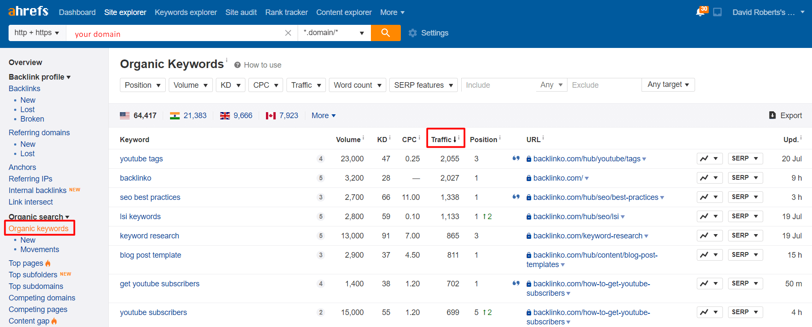Open Settings via the gear icon
Image resolution: width=812 pixels, height=327 pixels.
(413, 33)
